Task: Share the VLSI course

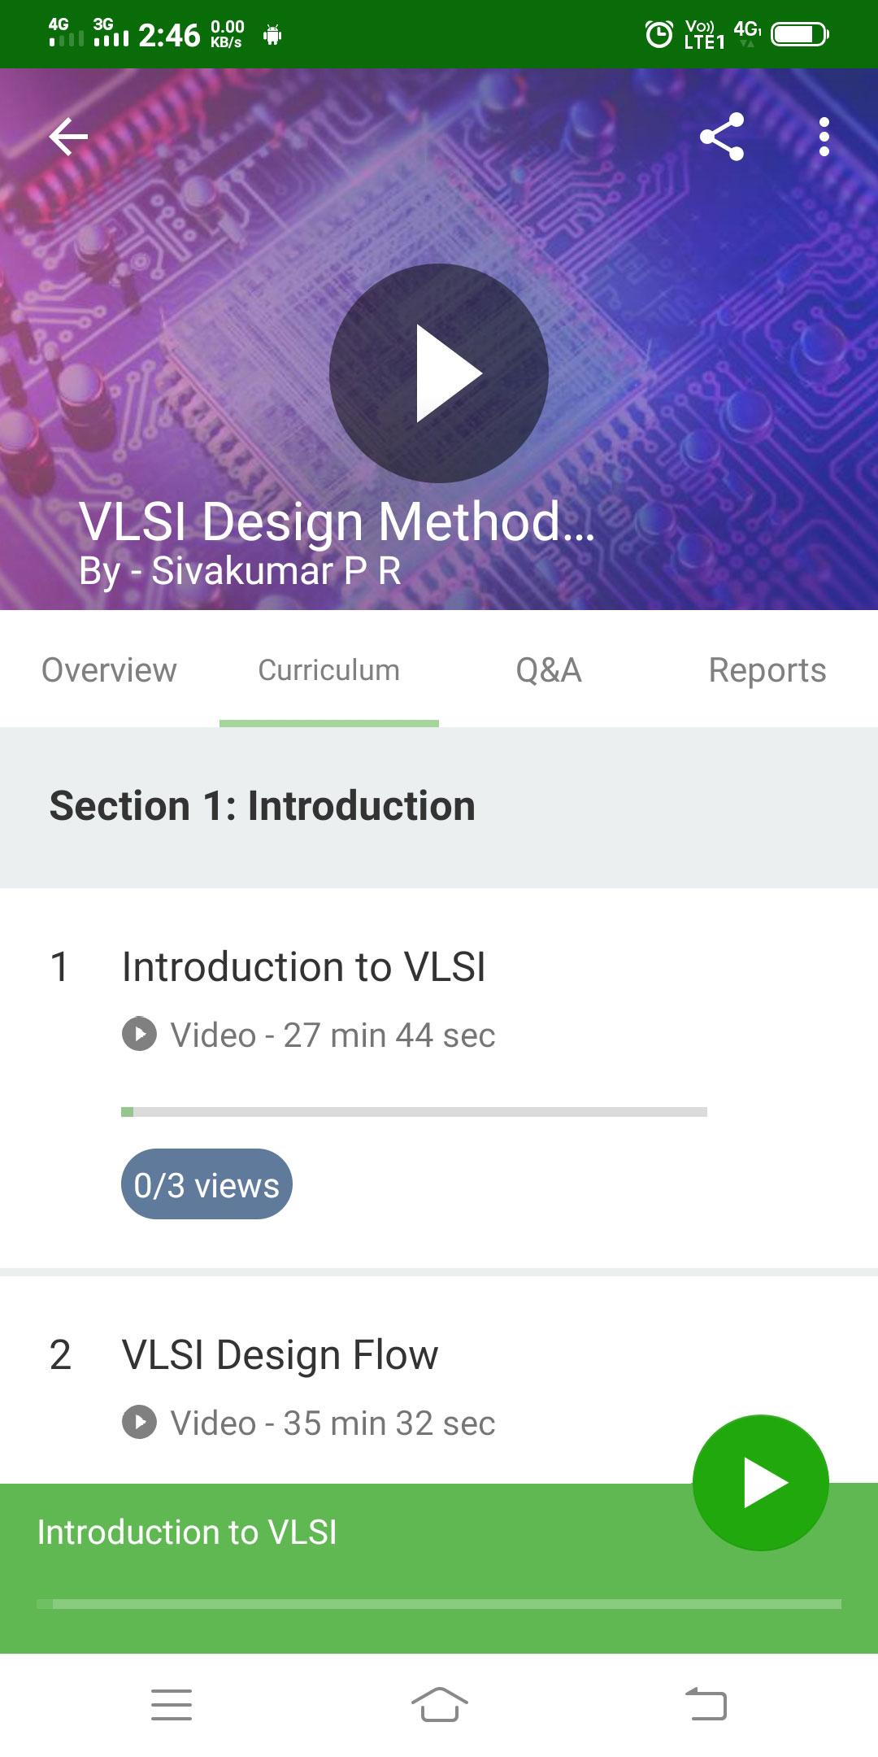Action: pyautogui.click(x=722, y=137)
